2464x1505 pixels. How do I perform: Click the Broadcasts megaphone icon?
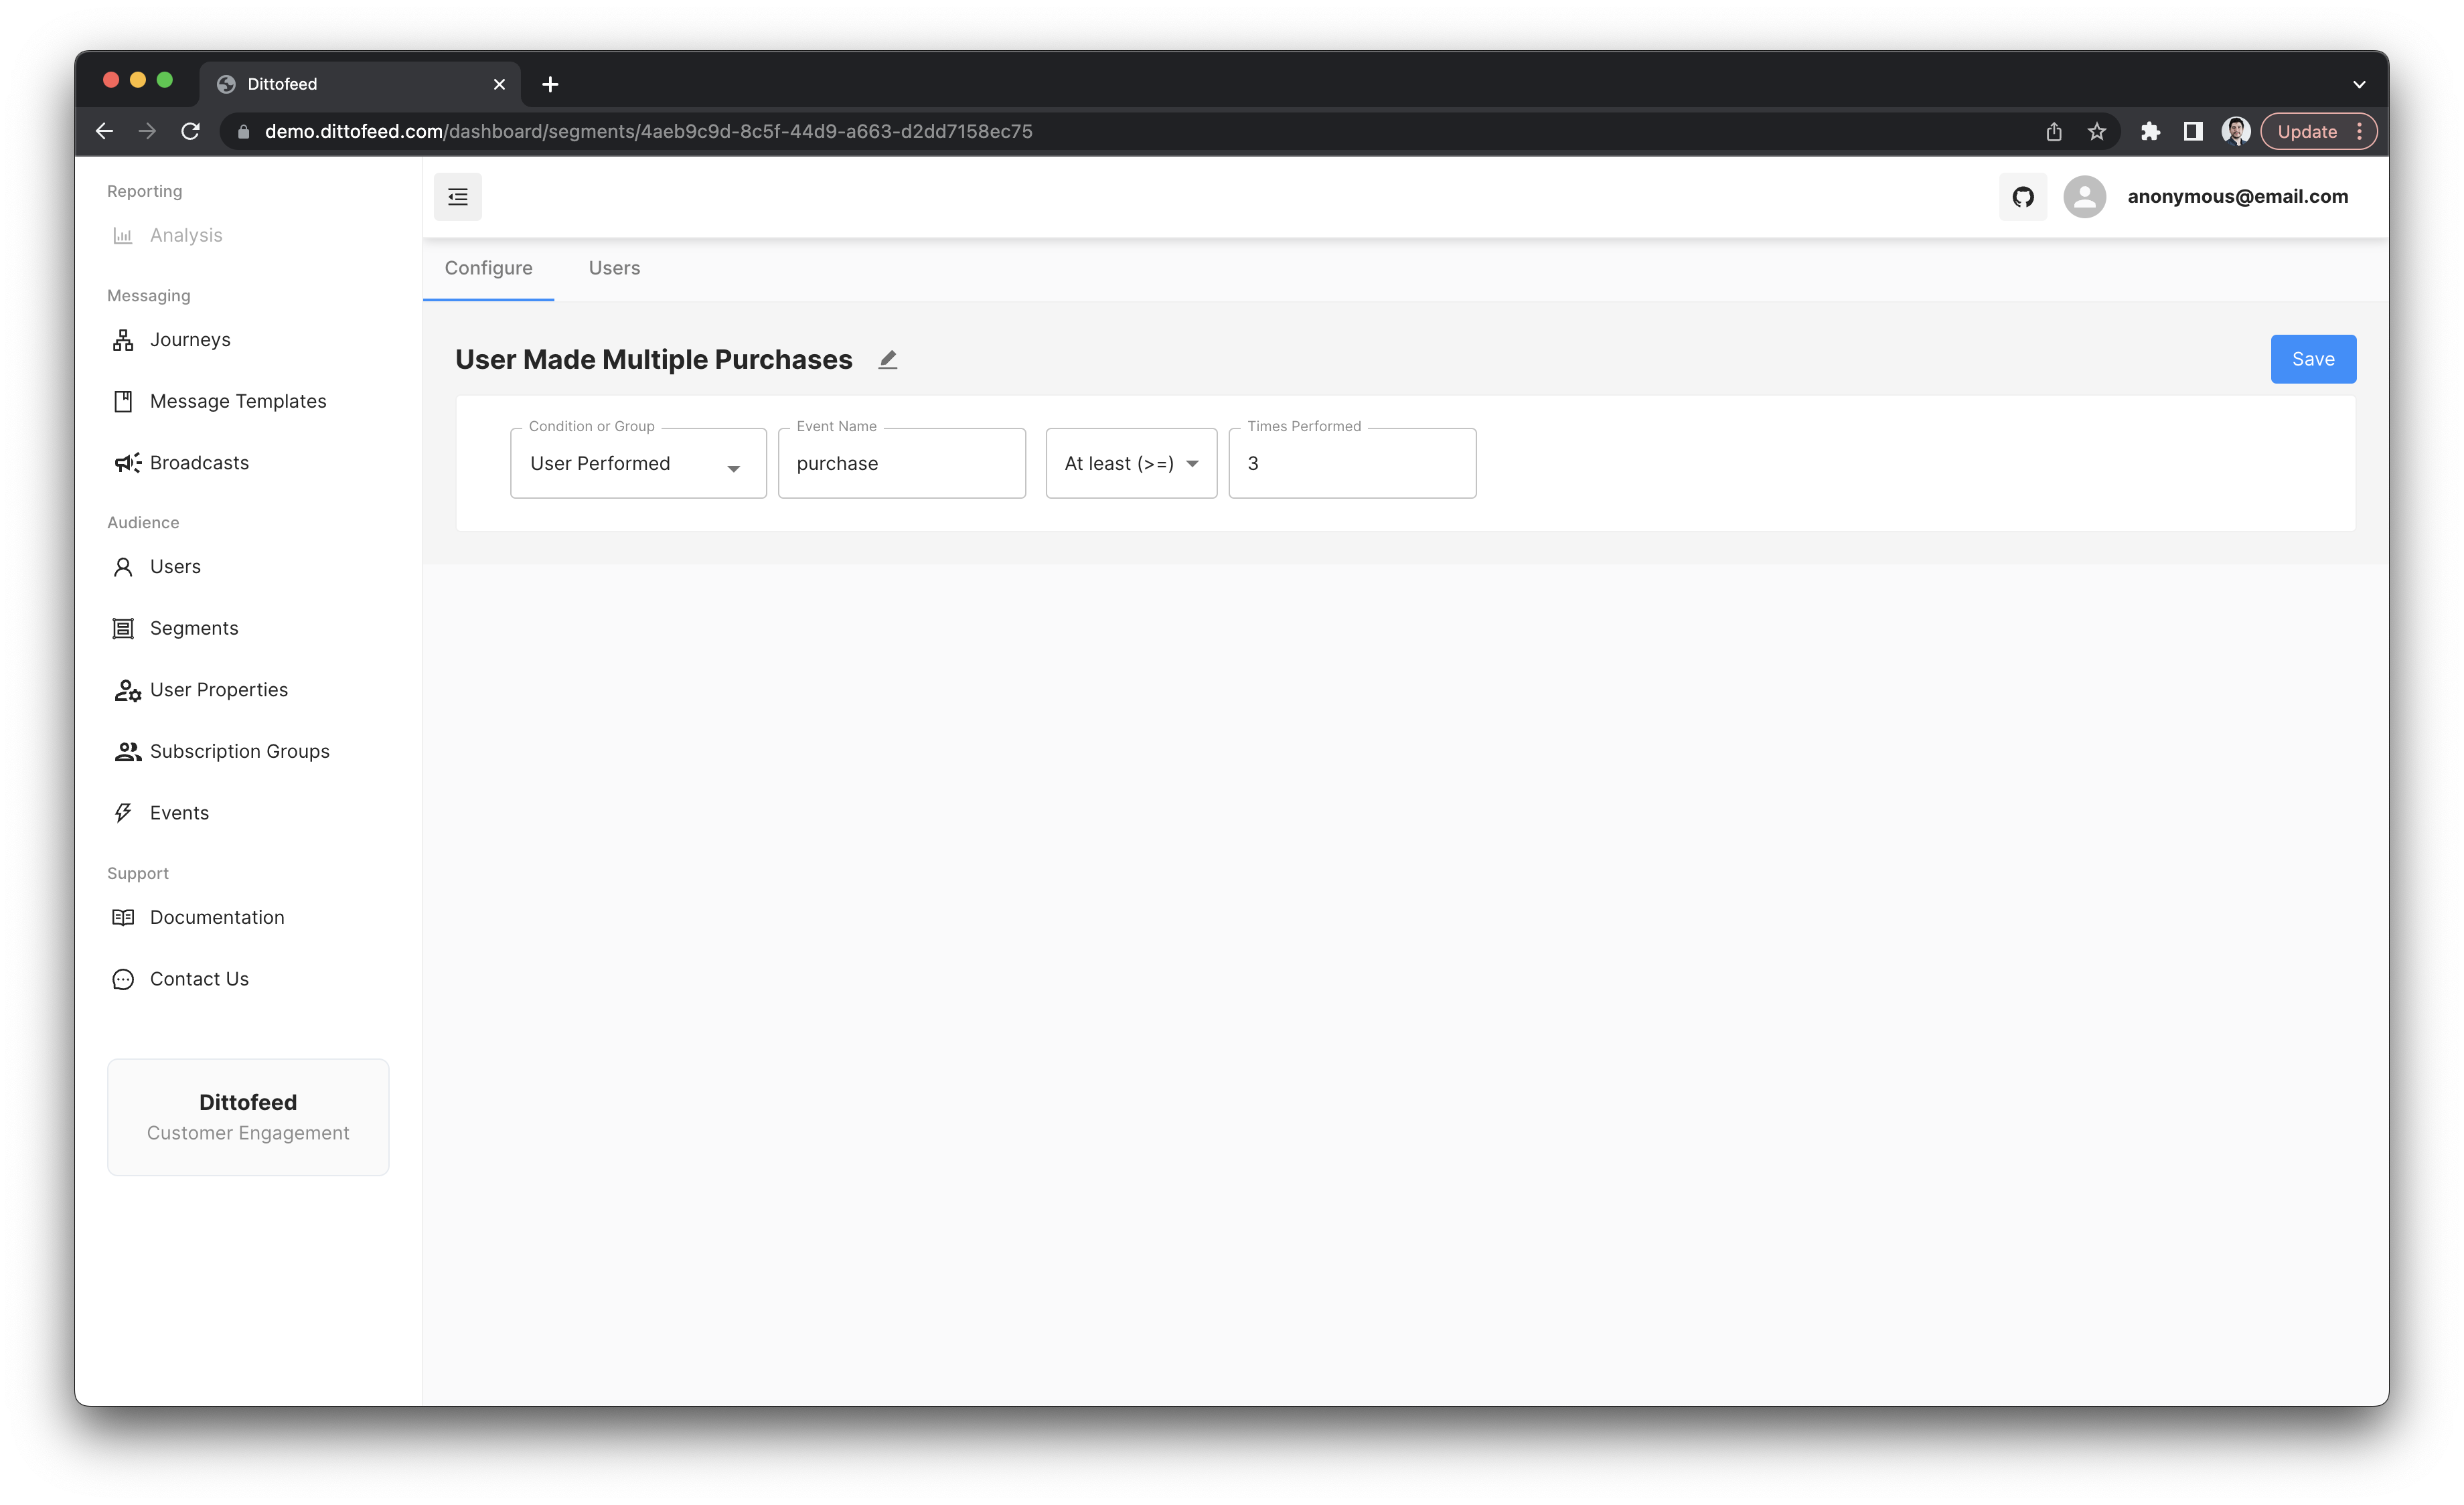point(127,463)
